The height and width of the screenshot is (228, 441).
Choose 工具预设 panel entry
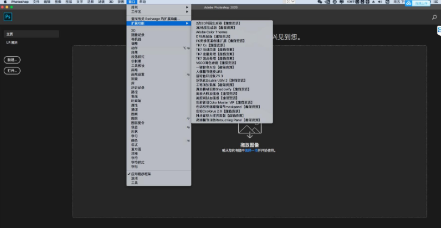tap(159, 66)
